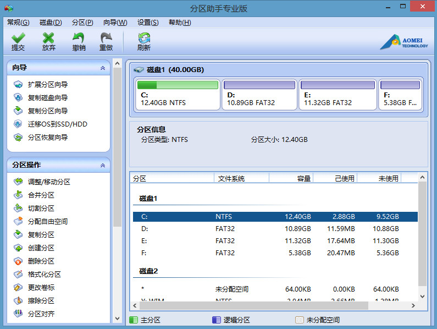This screenshot has height=329, width=437.
Task: Select the E: FAT32 row in partition list
Action: point(275,241)
